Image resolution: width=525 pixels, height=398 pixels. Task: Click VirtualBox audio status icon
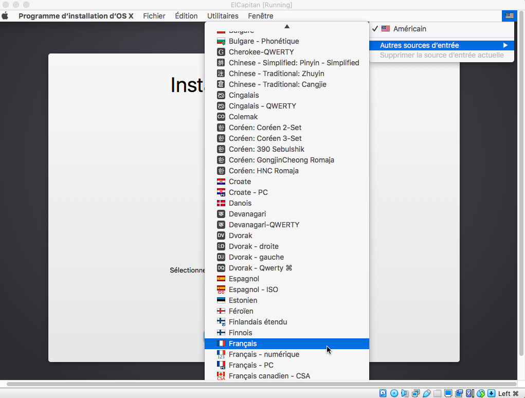click(x=405, y=393)
